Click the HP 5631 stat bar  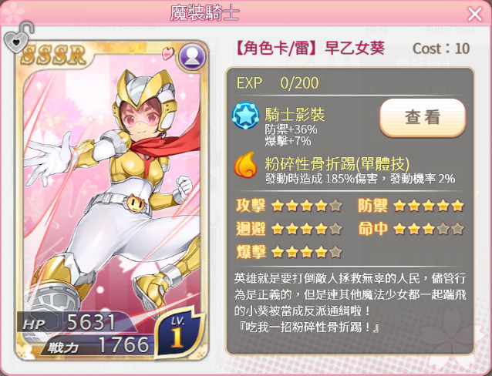click(x=76, y=322)
